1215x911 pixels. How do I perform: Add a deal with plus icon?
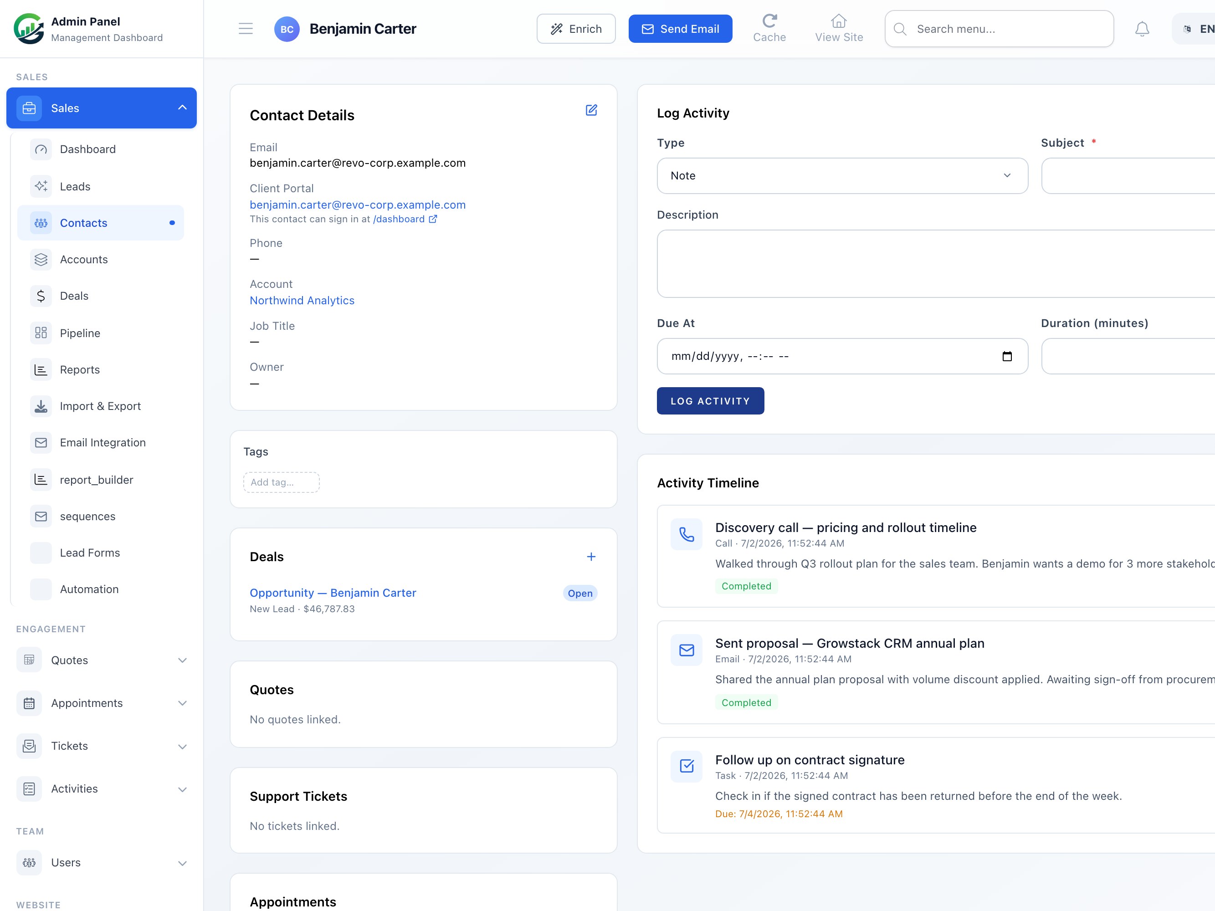click(x=591, y=556)
